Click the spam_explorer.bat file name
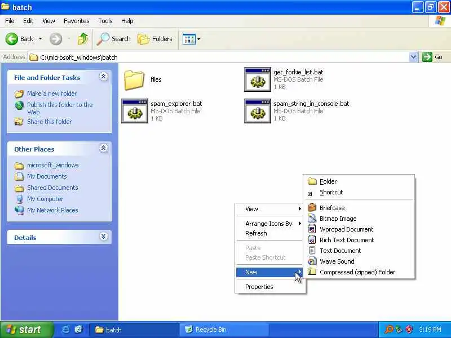Viewport: 451px width, 338px height. [x=176, y=104]
